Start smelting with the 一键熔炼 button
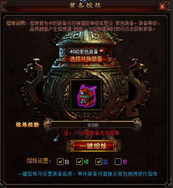 click(x=94, y=146)
